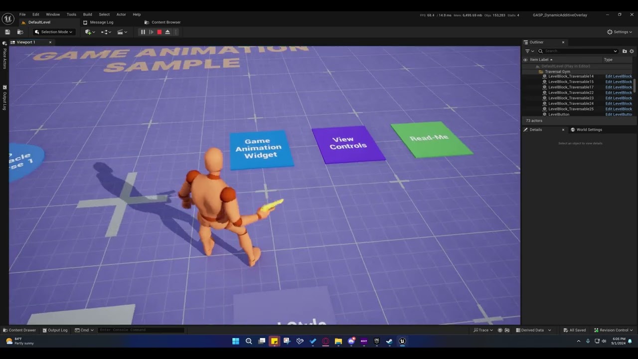This screenshot has width=638, height=359.
Task: Open Windows taskbar search
Action: click(249, 342)
